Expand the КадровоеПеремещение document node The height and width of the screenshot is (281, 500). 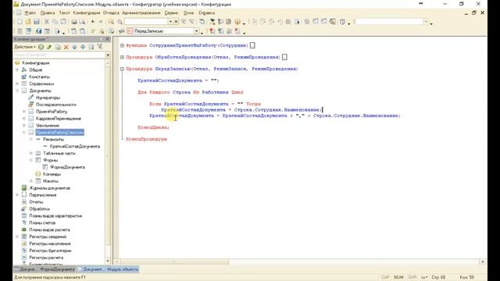[x=24, y=119]
